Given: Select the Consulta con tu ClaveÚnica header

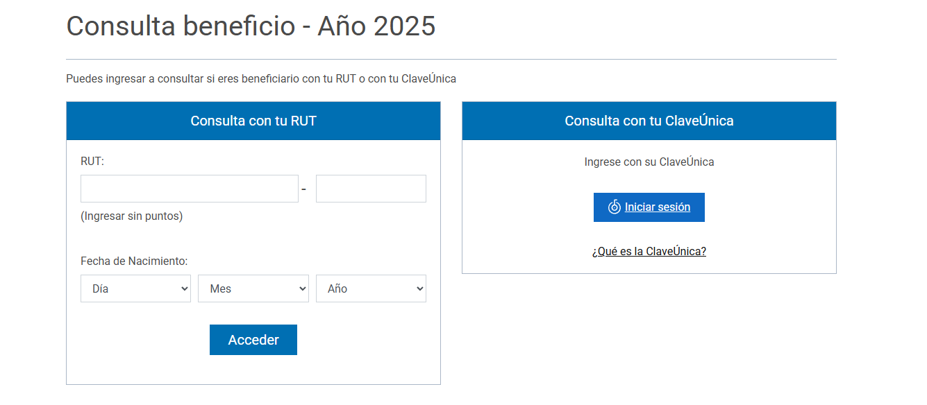Looking at the screenshot, I should (x=649, y=121).
